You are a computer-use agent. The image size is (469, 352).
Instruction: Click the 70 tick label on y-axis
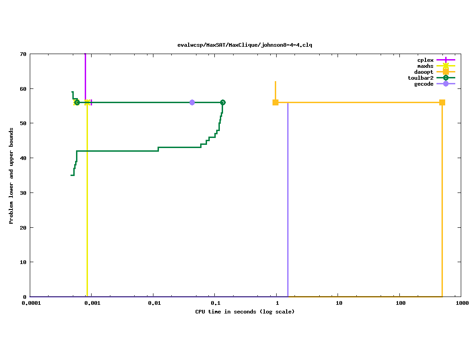23,54
